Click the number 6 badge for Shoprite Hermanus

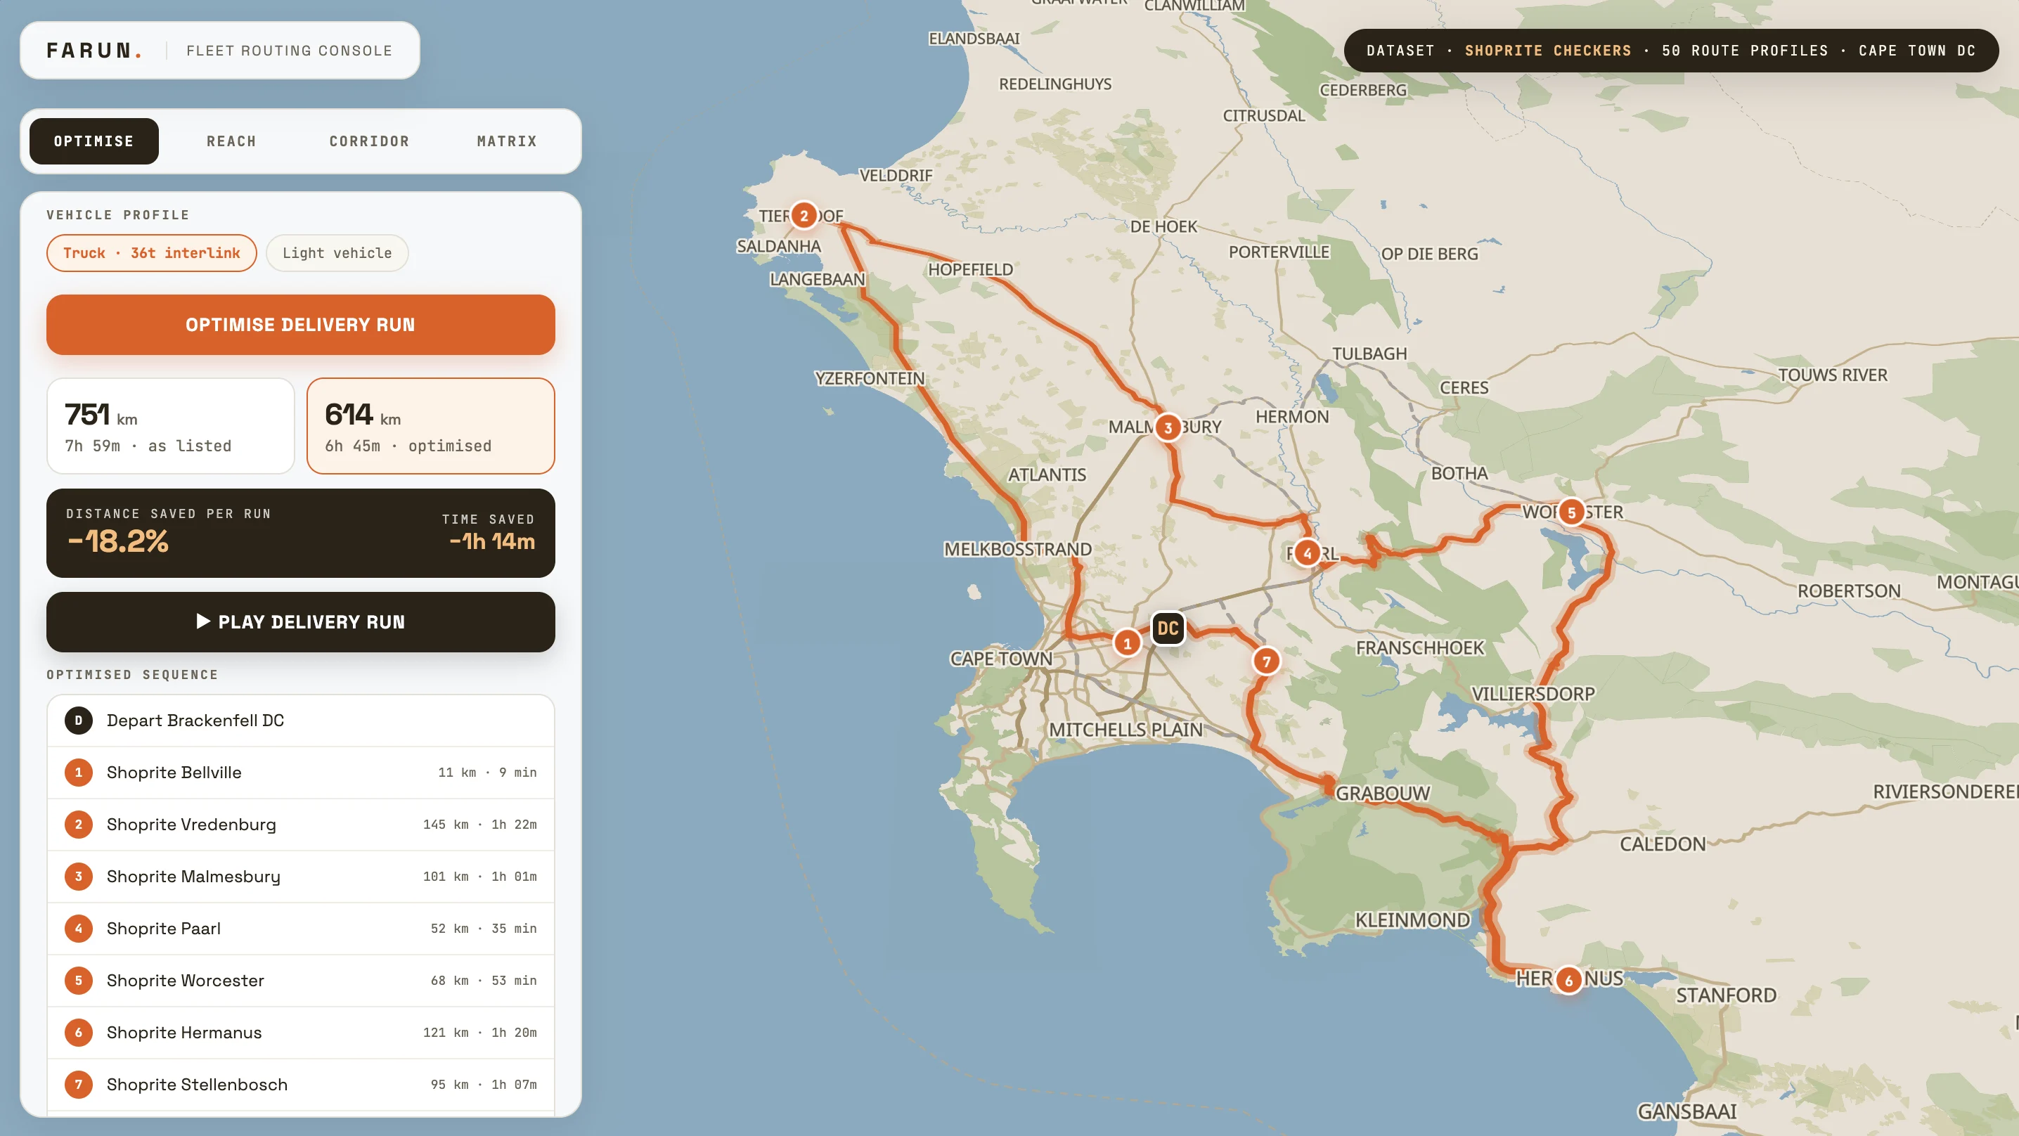click(x=78, y=1033)
